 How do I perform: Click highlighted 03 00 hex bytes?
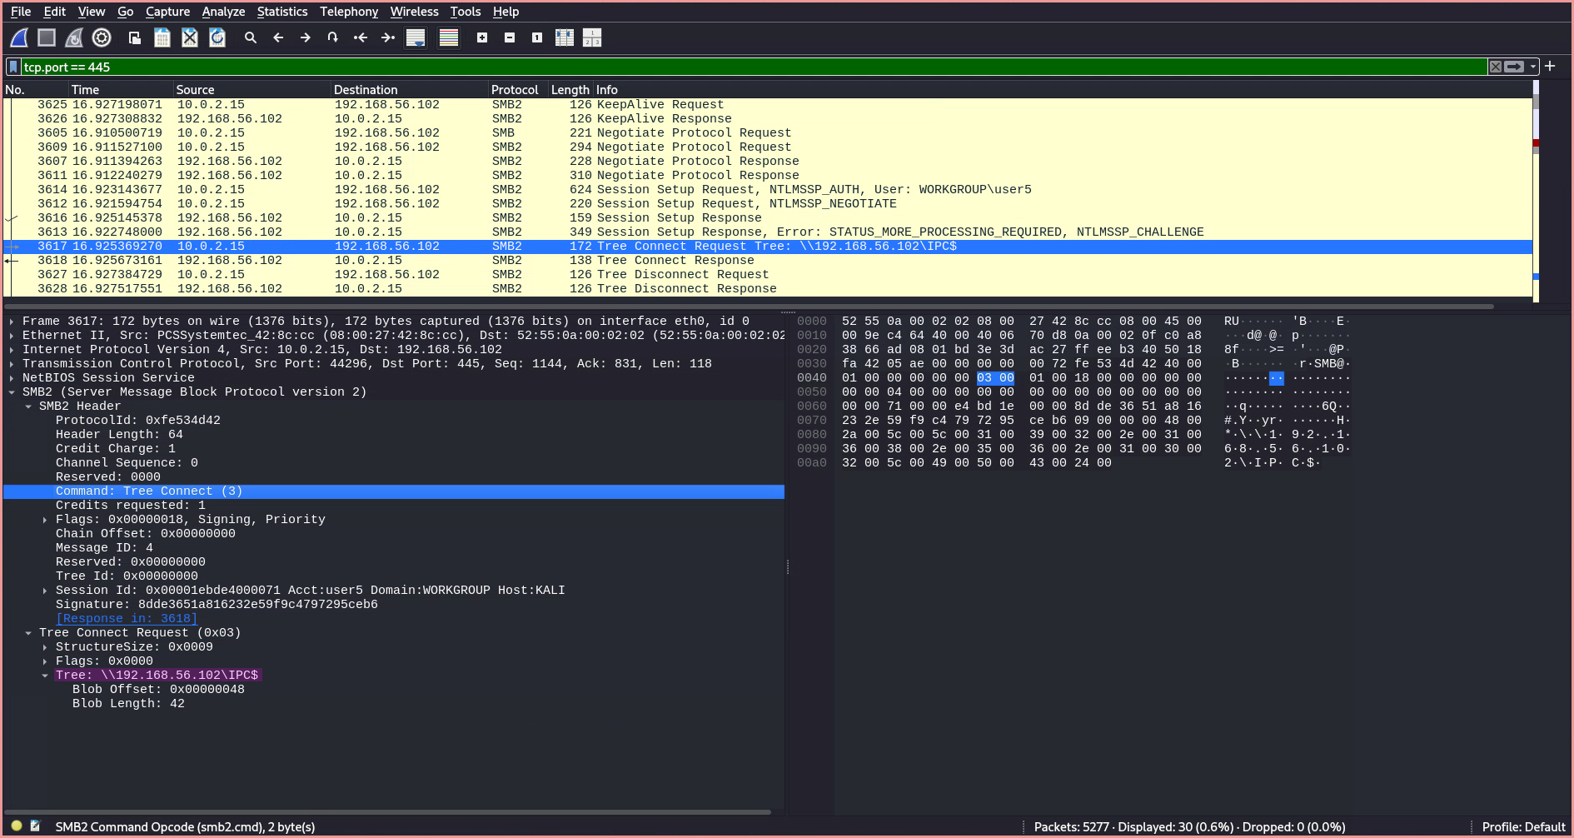[995, 378]
